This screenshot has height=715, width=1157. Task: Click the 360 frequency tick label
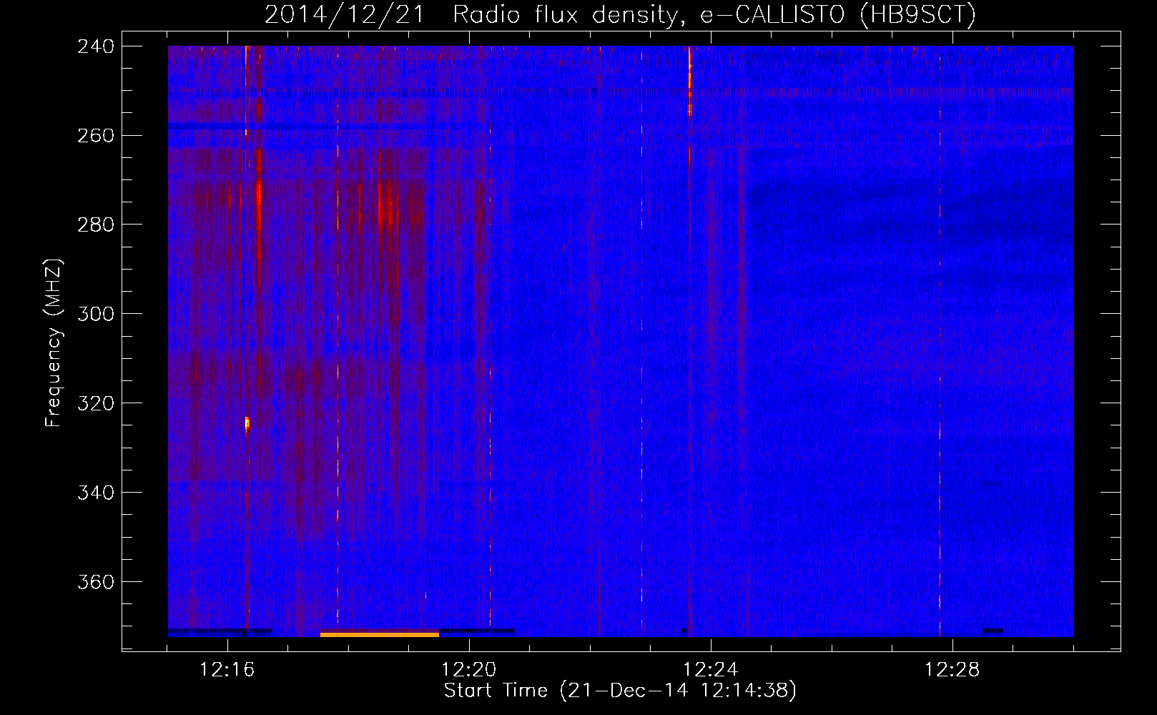point(96,583)
